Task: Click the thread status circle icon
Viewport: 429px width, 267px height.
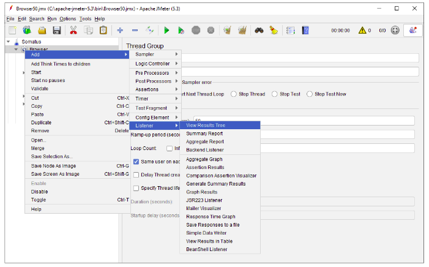Action: [x=395, y=30]
